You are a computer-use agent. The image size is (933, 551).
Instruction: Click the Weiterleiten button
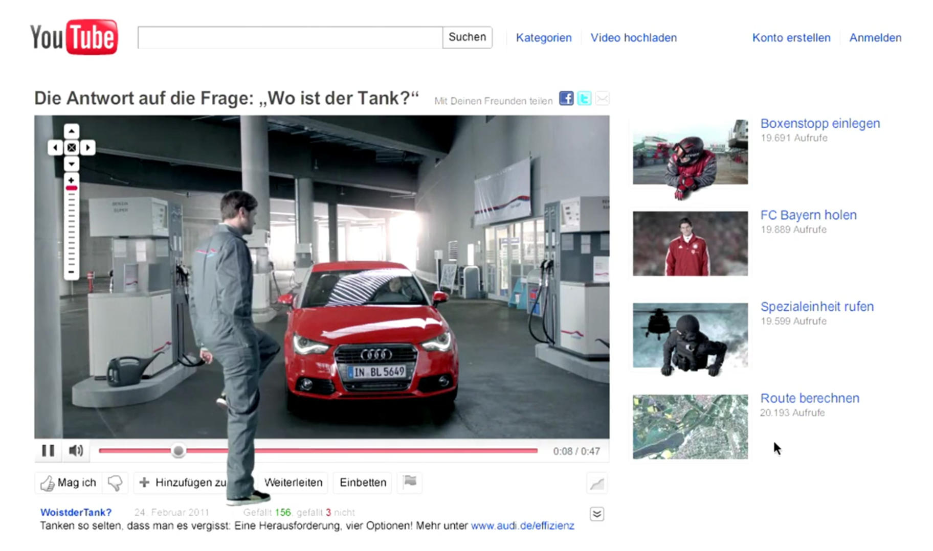(293, 483)
